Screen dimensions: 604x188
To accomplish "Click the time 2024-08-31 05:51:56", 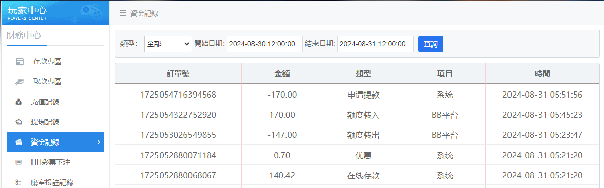I will click(542, 95).
